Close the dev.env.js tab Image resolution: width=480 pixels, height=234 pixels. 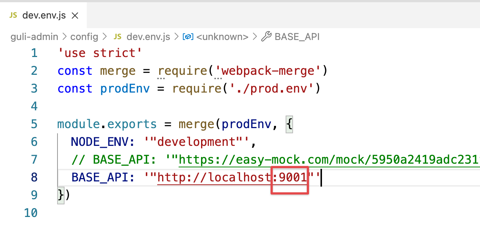click(75, 16)
